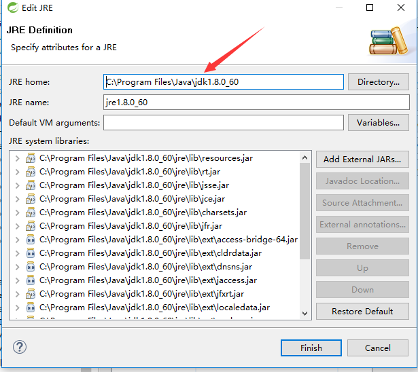Click the jar icon for jfr.jar
Screen dimensions: 418x372
tap(31, 226)
